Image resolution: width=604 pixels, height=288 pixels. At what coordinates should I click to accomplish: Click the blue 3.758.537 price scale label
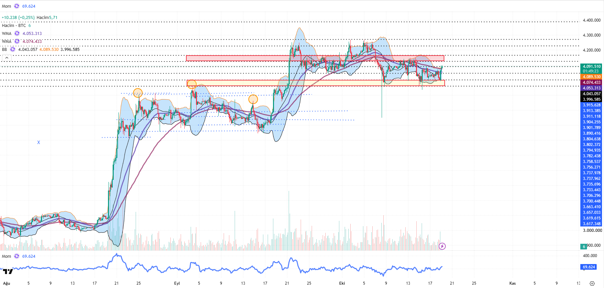(x=591, y=161)
